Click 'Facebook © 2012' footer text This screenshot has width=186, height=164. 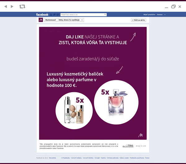tap(42, 158)
